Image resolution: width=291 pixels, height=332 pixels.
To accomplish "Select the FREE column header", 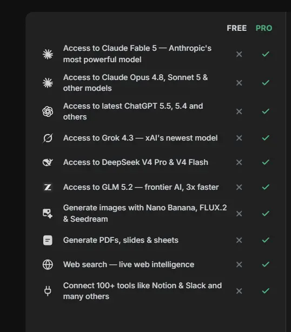I will coord(237,28).
